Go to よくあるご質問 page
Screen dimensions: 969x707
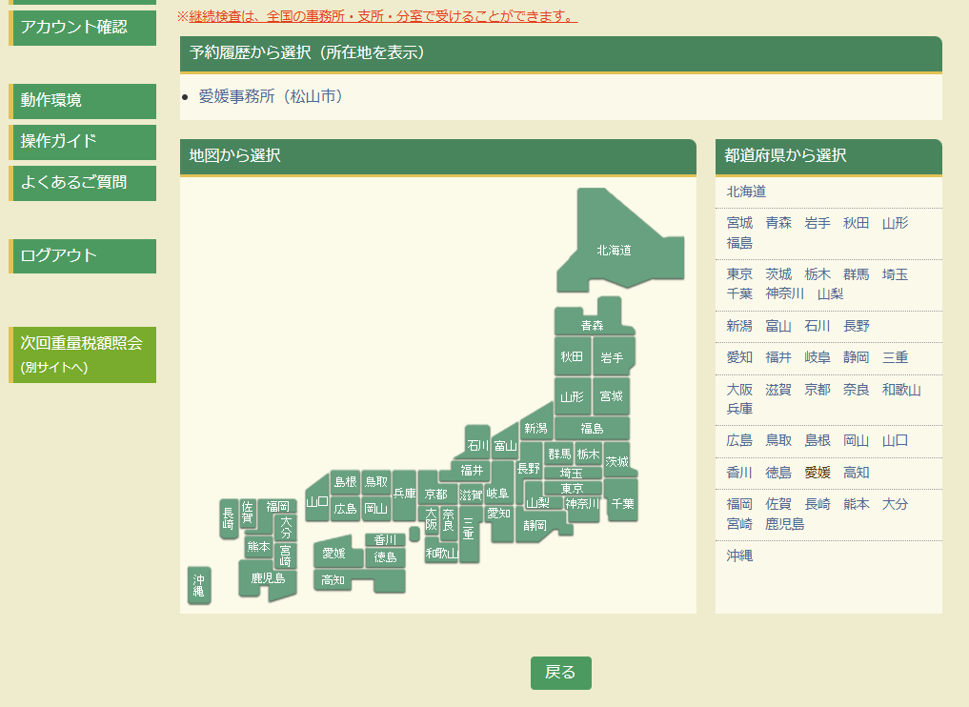click(83, 182)
